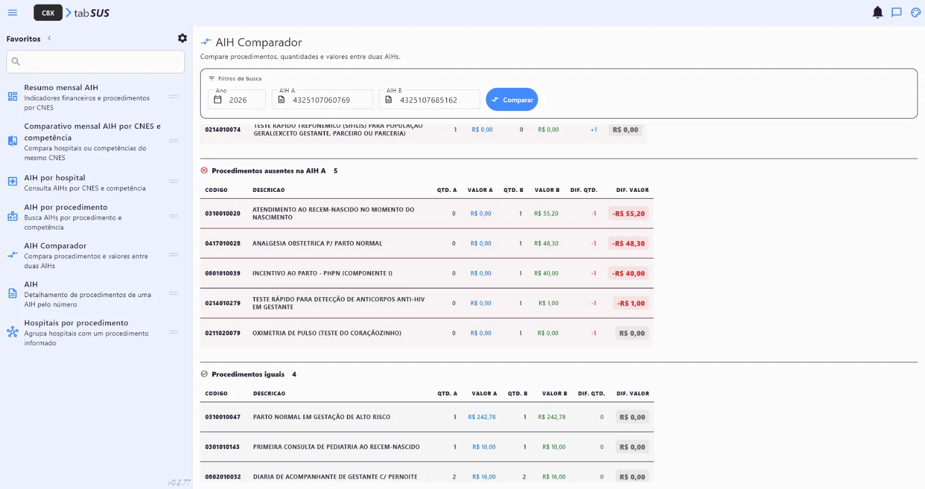
Task: Click the Procedimentos iguais heading
Action: [x=248, y=375]
